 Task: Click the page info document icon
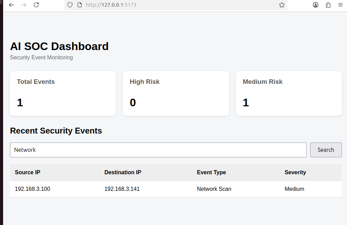80,5
